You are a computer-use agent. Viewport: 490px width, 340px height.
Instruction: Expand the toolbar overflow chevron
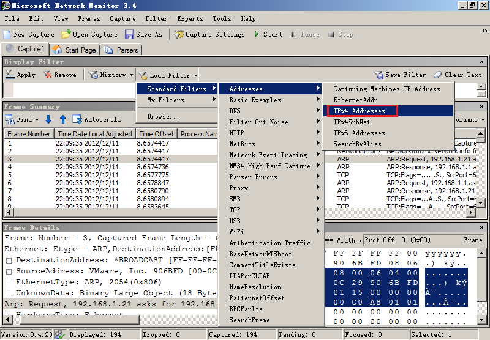(484, 31)
